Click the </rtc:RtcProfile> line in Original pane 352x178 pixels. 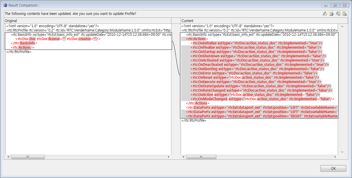tap(19, 52)
